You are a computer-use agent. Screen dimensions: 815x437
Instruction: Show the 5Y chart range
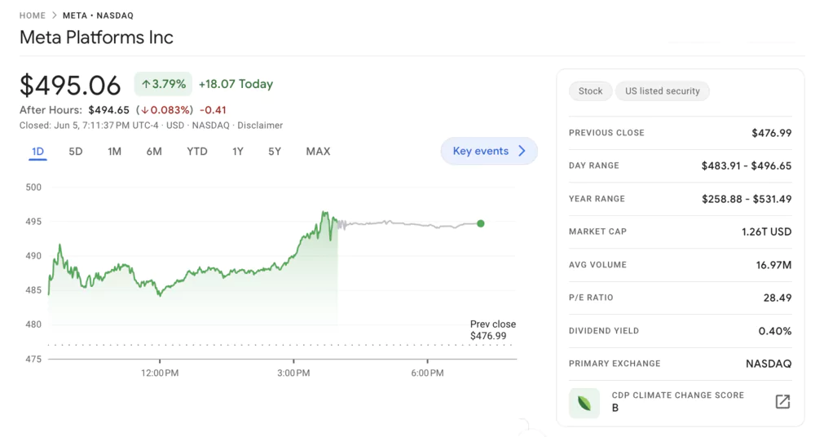[275, 152]
